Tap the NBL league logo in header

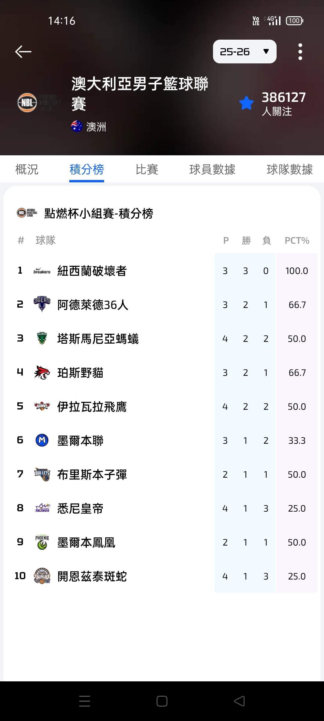point(27,102)
